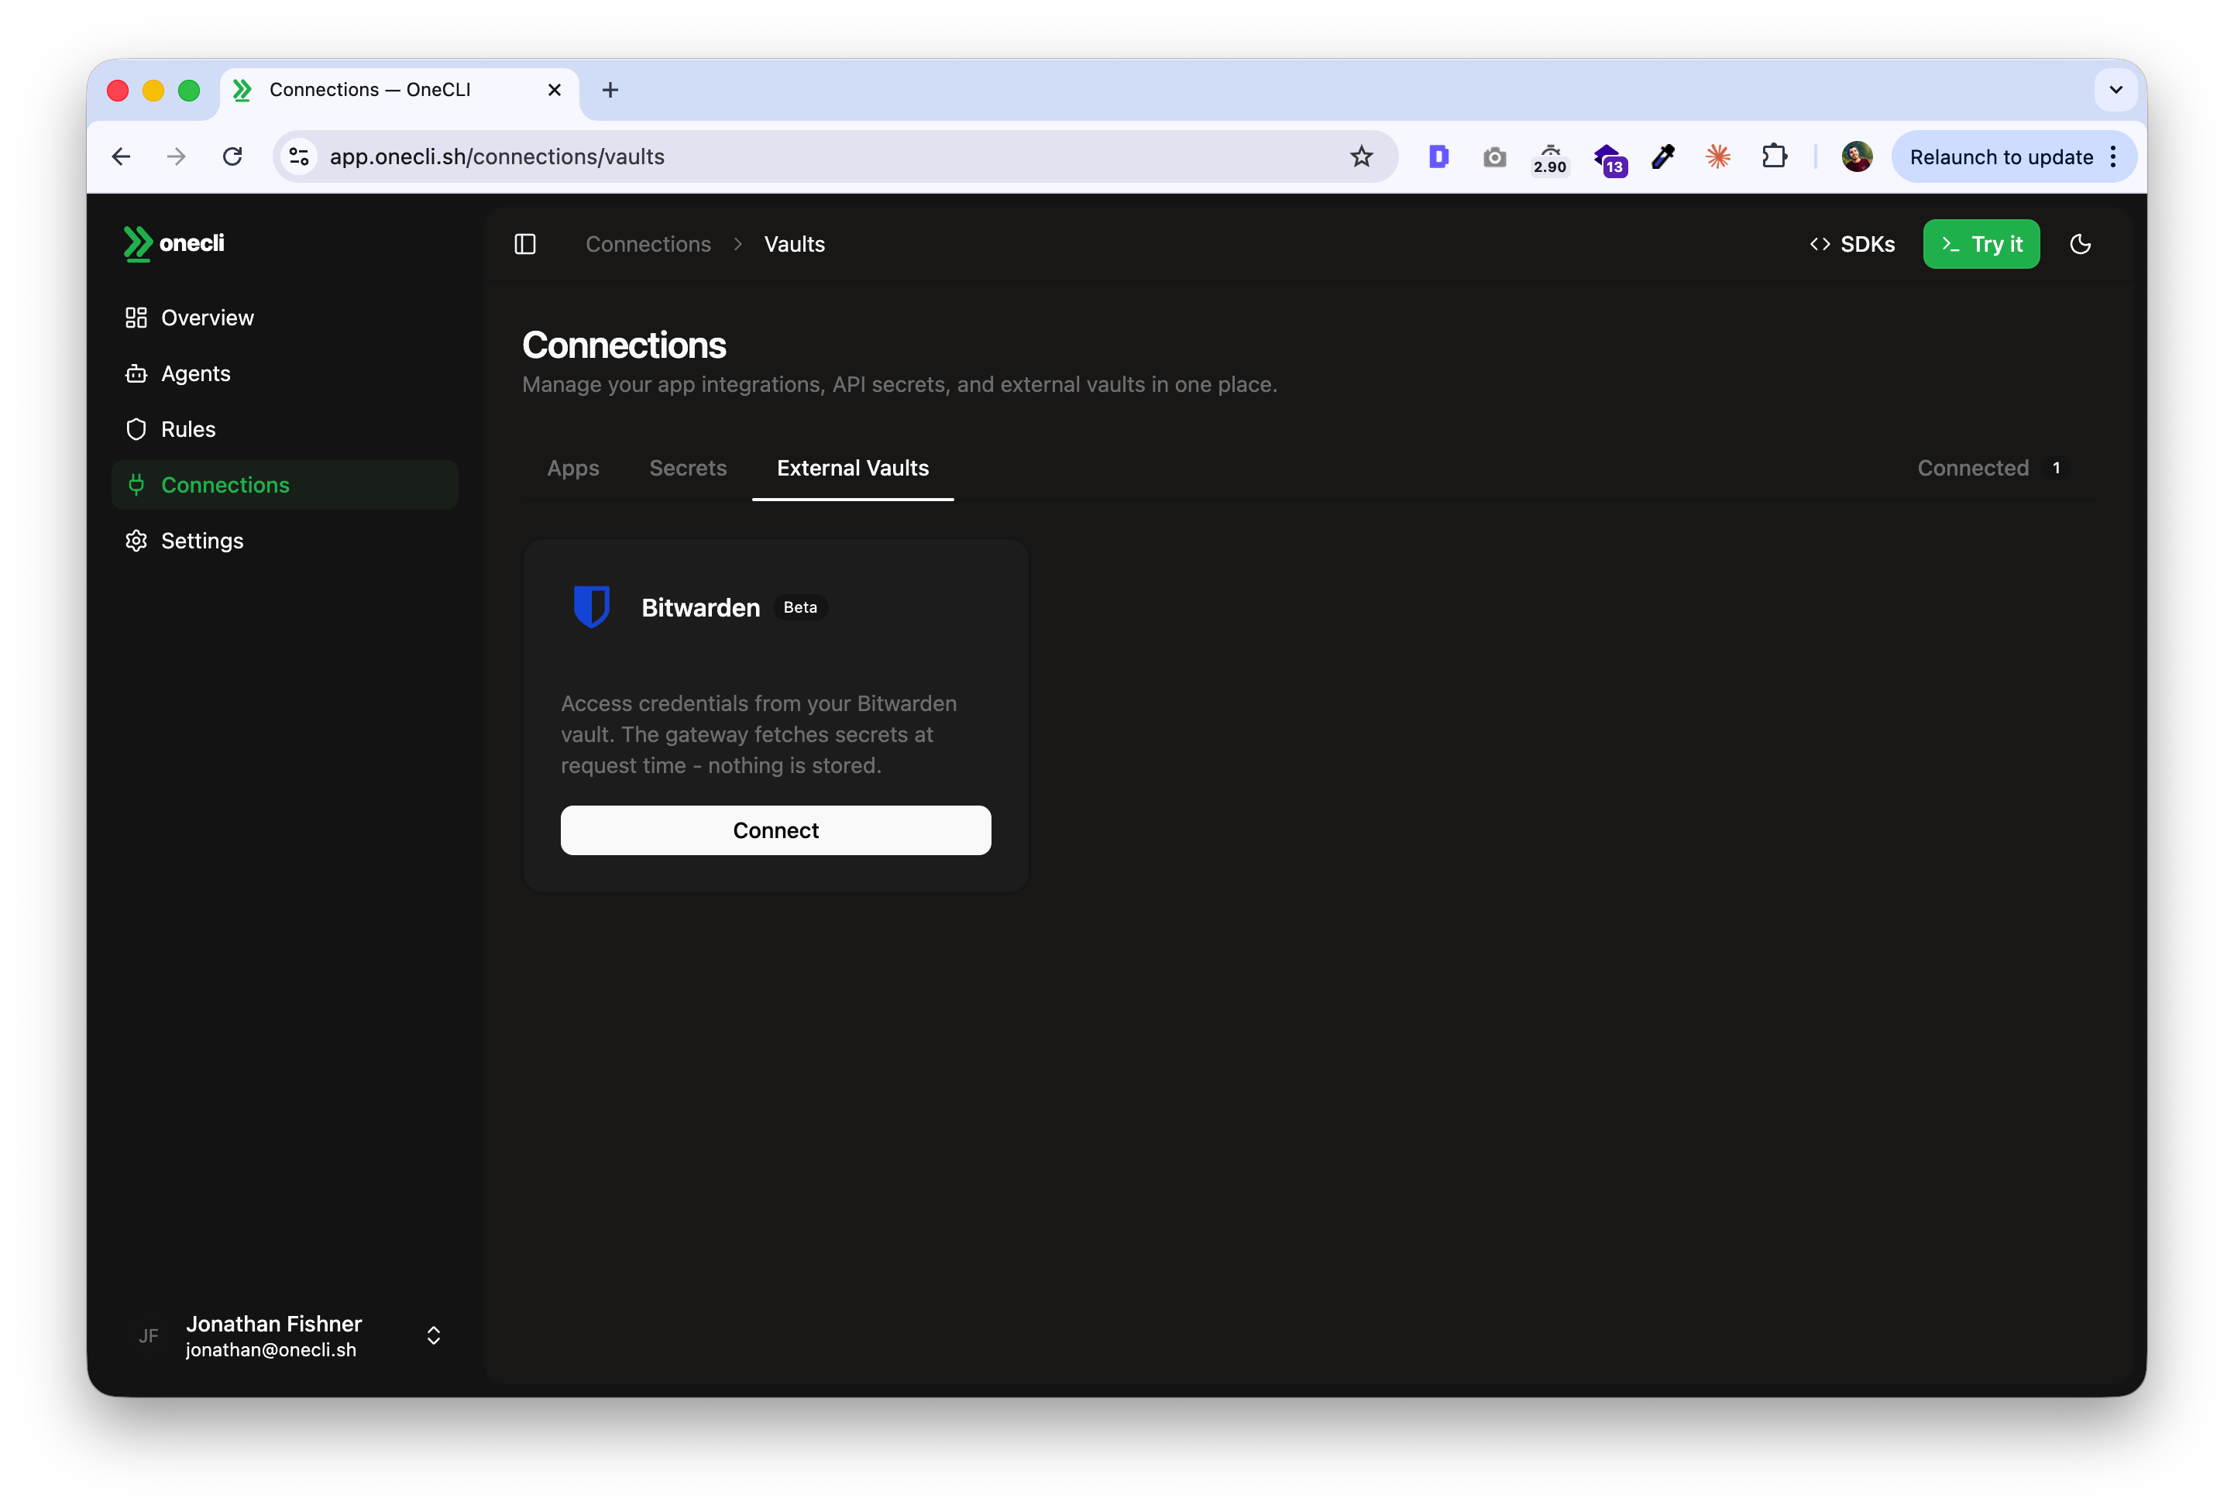Screen dimensions: 2234x1512
Task: Click the green Try it button
Action: pyautogui.click(x=1981, y=243)
